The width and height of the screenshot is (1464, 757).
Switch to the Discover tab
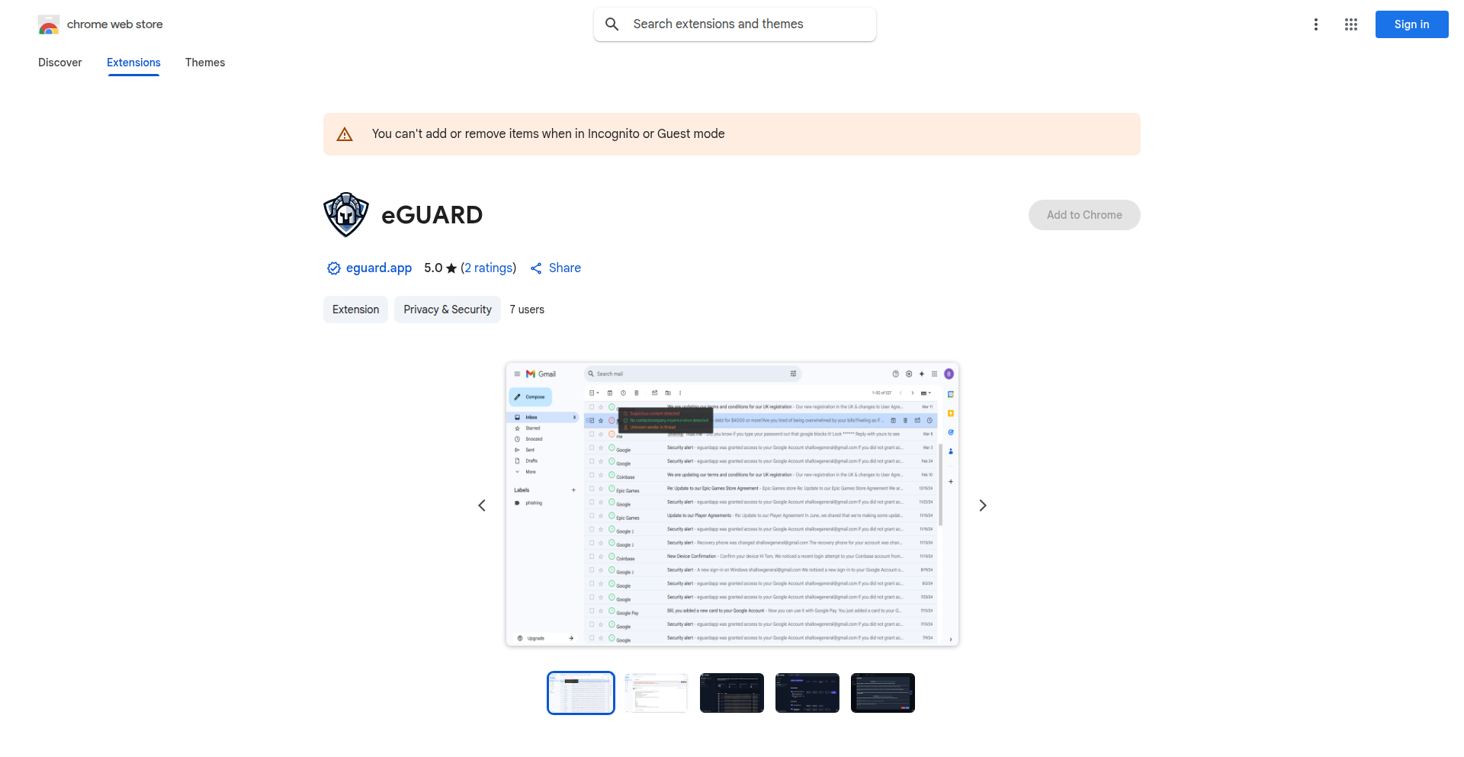click(x=60, y=63)
